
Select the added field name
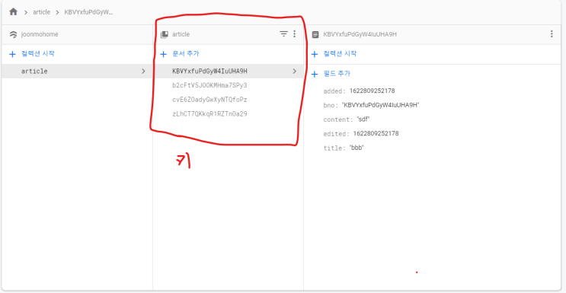pos(334,91)
